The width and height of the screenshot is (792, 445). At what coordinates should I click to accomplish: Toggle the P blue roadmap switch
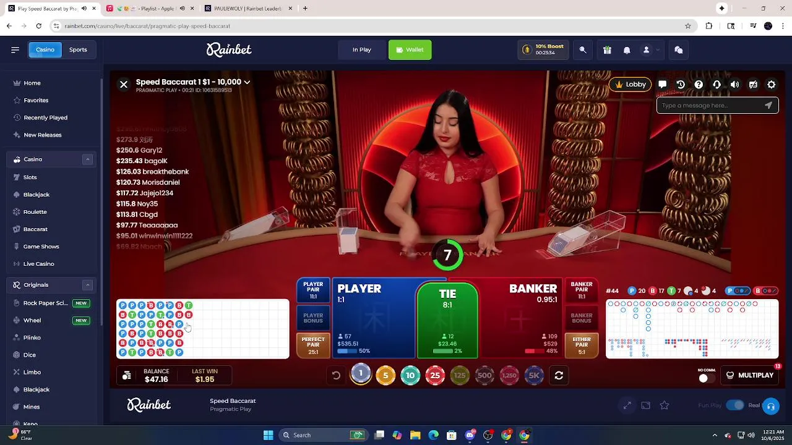coord(738,291)
